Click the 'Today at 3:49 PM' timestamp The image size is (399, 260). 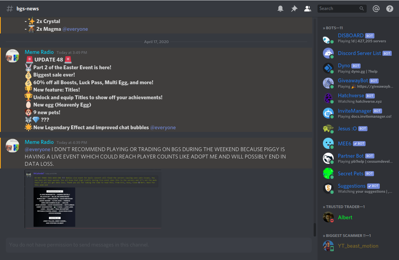(x=71, y=52)
